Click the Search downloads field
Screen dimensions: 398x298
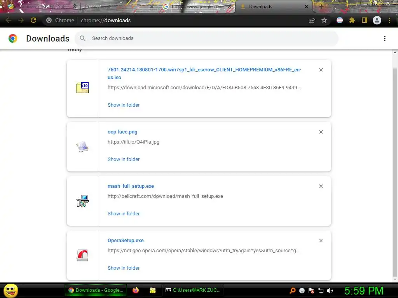pos(207,38)
